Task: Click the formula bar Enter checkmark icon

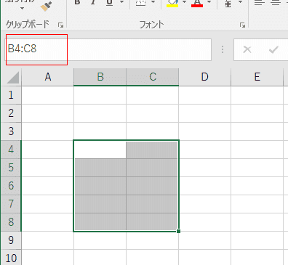Action: point(273,49)
